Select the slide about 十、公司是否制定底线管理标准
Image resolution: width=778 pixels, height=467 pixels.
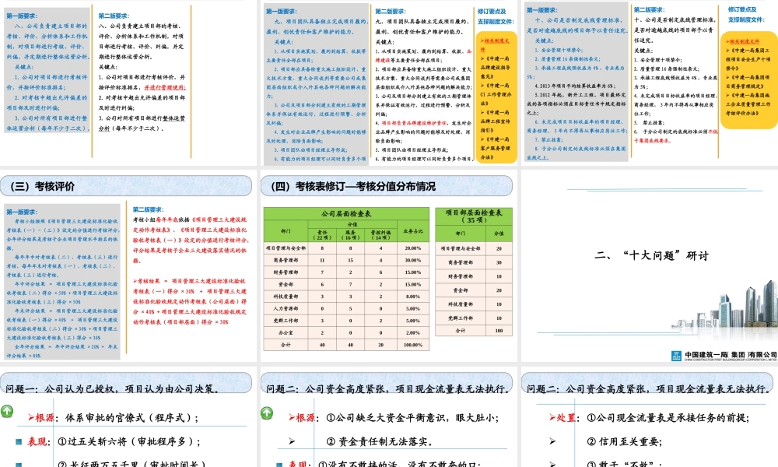[x=650, y=83]
